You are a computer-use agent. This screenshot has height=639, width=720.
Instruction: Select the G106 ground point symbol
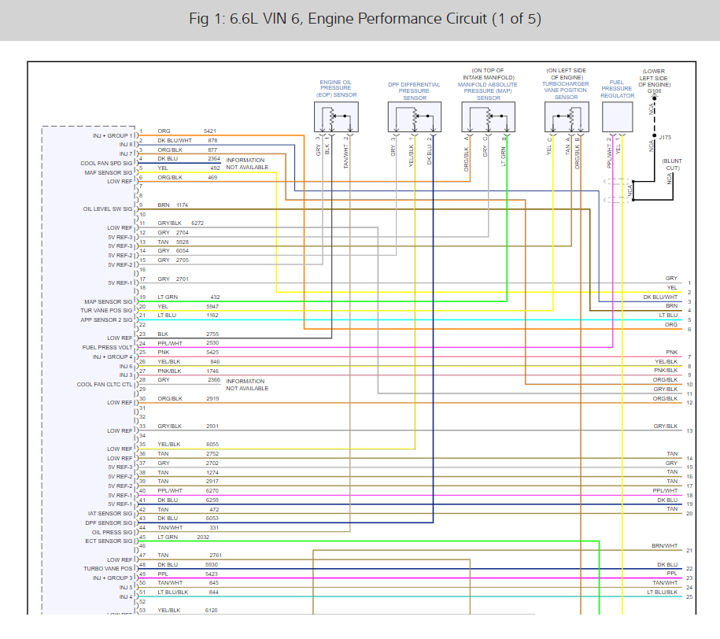[x=655, y=98]
